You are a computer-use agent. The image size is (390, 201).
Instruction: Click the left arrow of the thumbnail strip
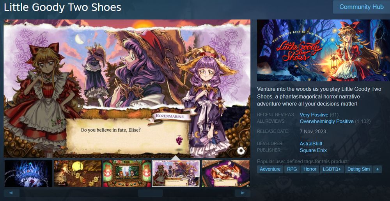point(11,193)
